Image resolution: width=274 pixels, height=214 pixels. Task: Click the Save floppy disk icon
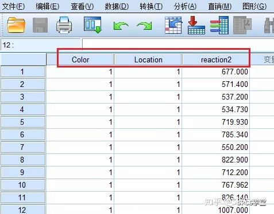tap(40, 25)
